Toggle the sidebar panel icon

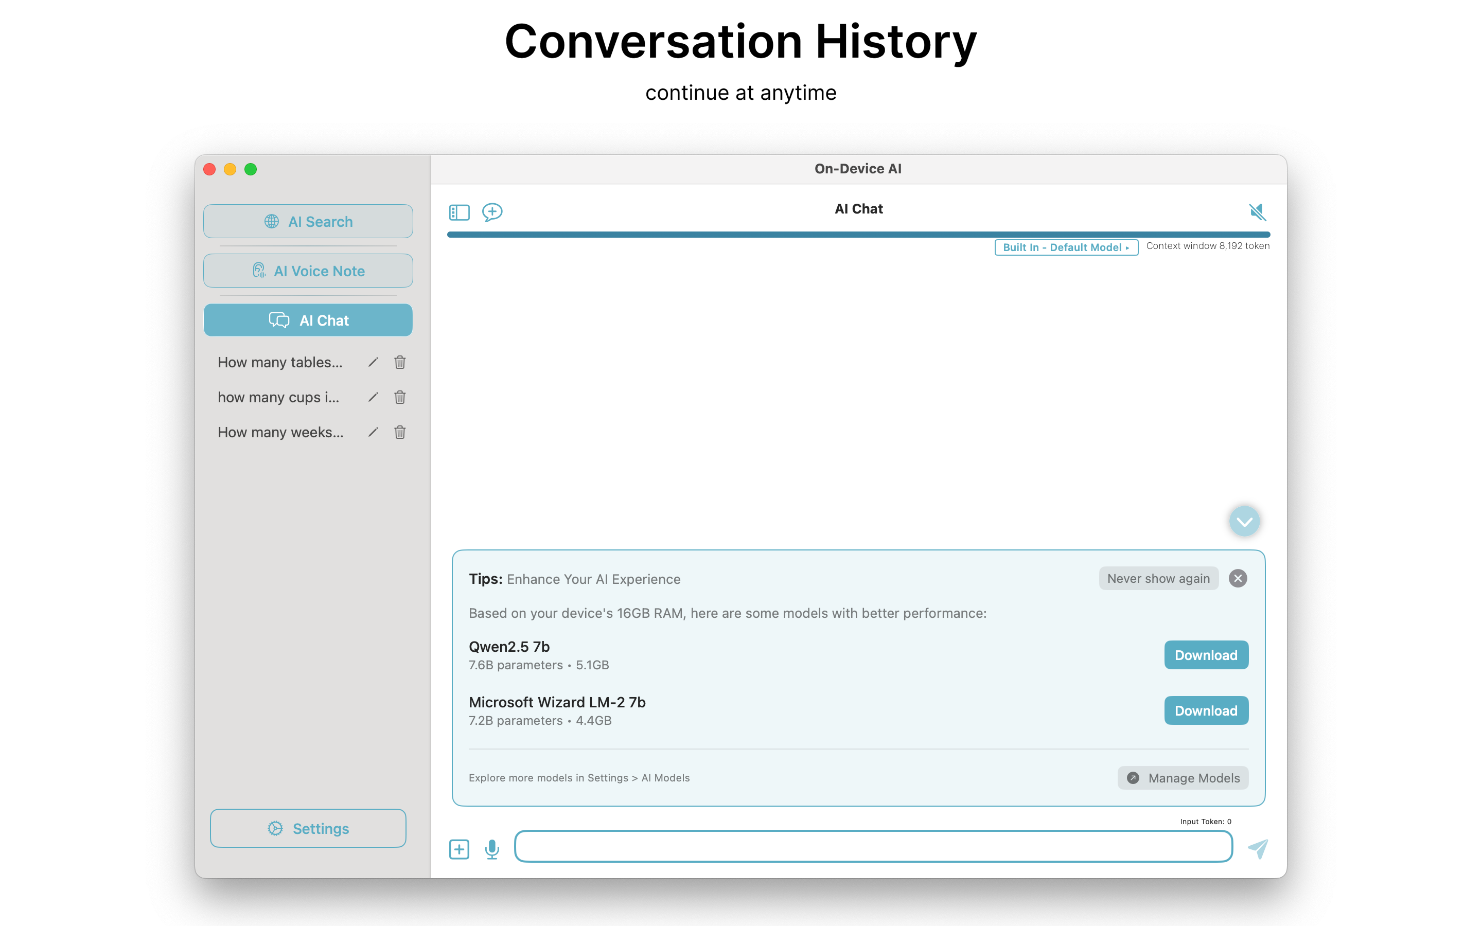click(458, 212)
